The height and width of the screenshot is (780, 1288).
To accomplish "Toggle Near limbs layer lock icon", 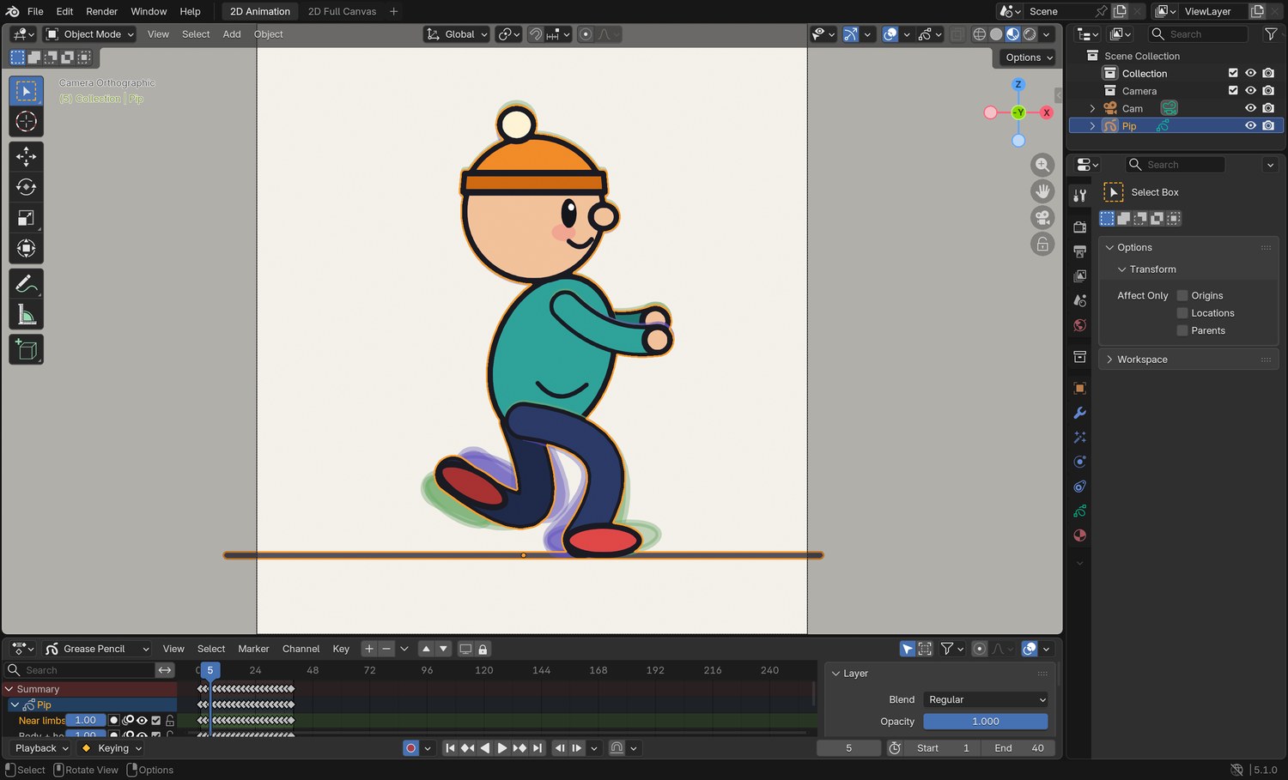I will [170, 721].
